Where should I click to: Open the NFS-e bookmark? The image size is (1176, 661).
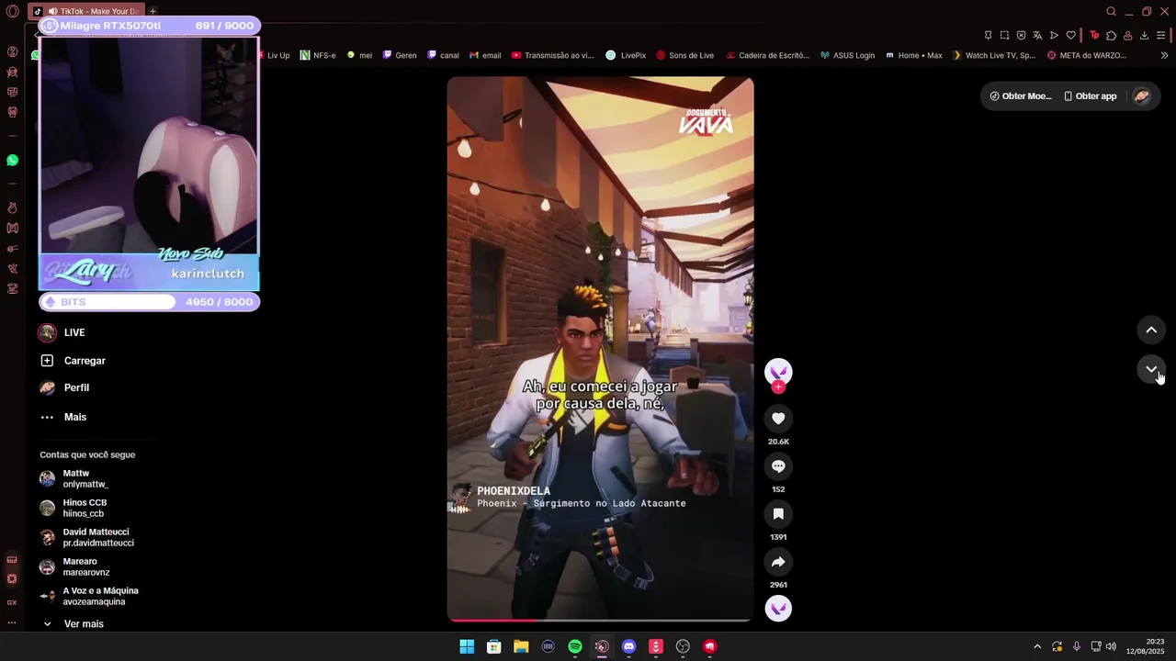pos(318,55)
